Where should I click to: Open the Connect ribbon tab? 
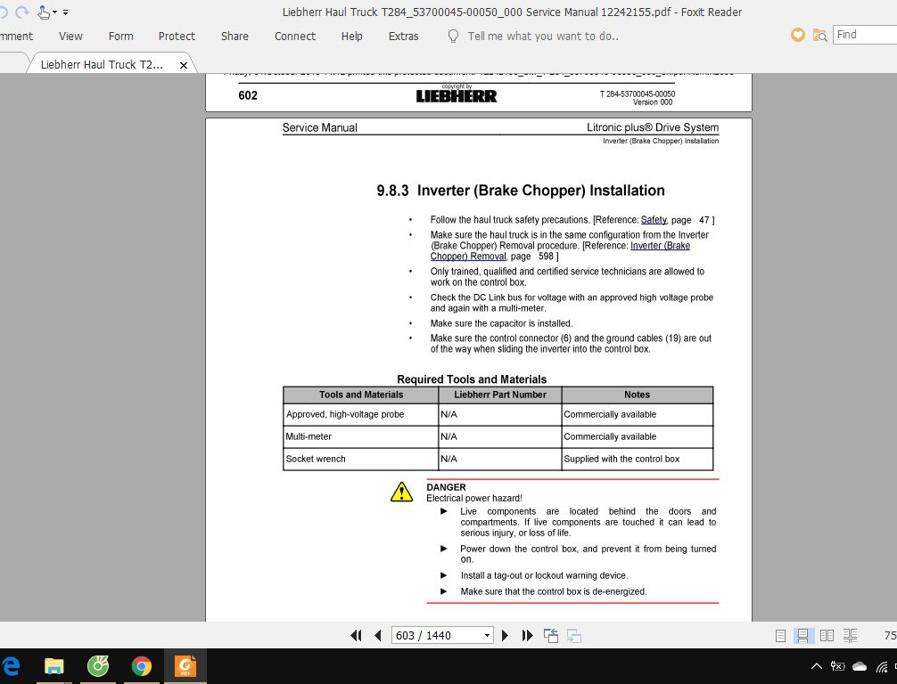(x=295, y=36)
